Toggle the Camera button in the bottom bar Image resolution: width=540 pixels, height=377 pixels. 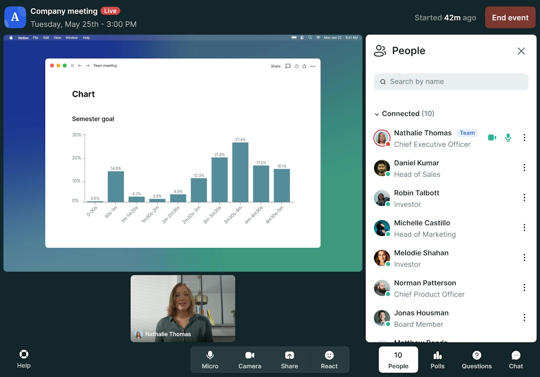[249, 360]
